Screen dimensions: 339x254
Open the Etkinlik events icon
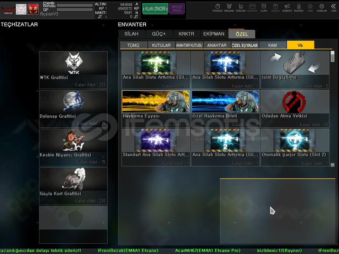(x=218, y=8)
